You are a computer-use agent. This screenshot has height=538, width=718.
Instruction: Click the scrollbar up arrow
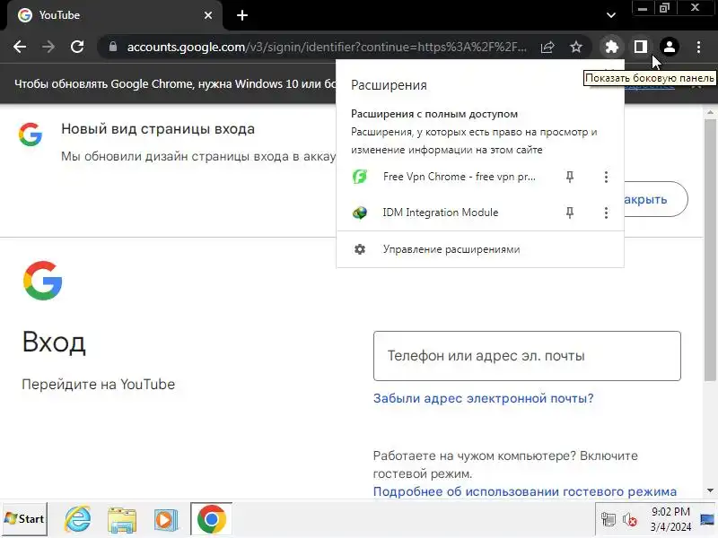[710, 112]
